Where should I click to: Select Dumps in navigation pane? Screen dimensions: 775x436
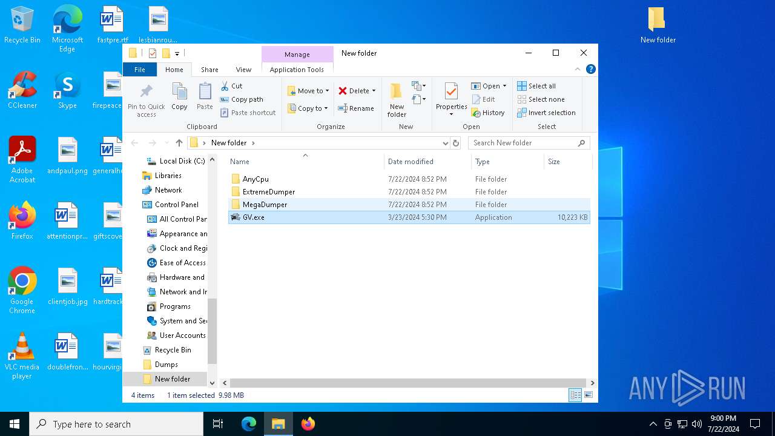(x=166, y=365)
